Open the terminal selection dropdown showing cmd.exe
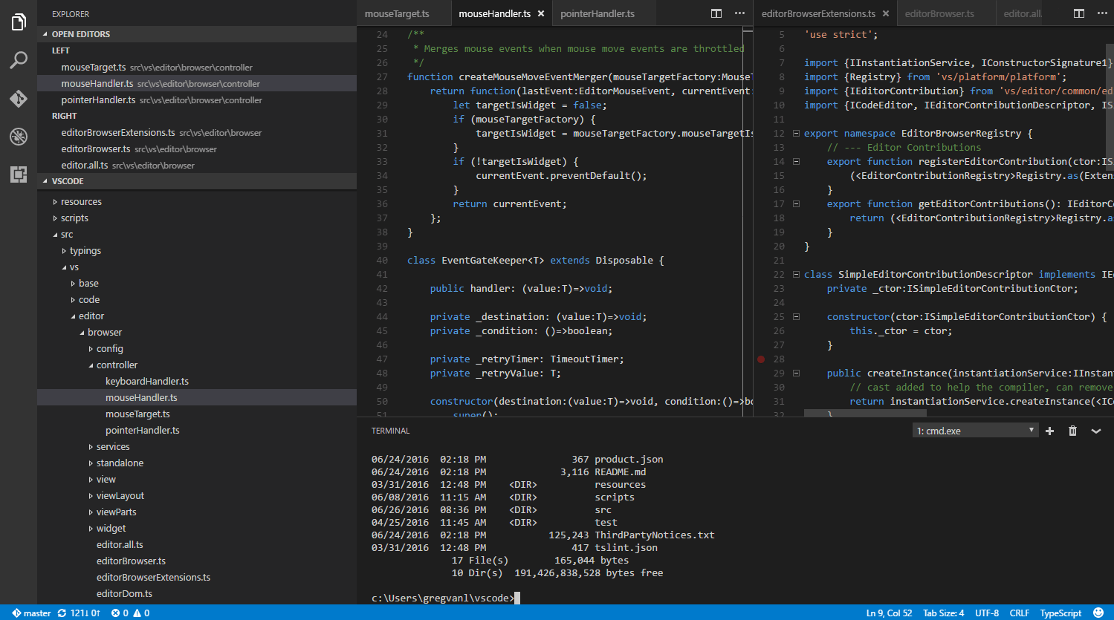The height and width of the screenshot is (620, 1114). pyautogui.click(x=975, y=431)
